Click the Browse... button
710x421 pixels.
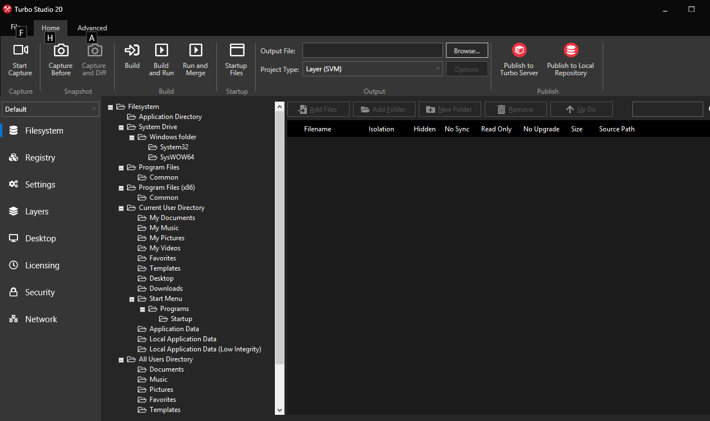pos(467,51)
